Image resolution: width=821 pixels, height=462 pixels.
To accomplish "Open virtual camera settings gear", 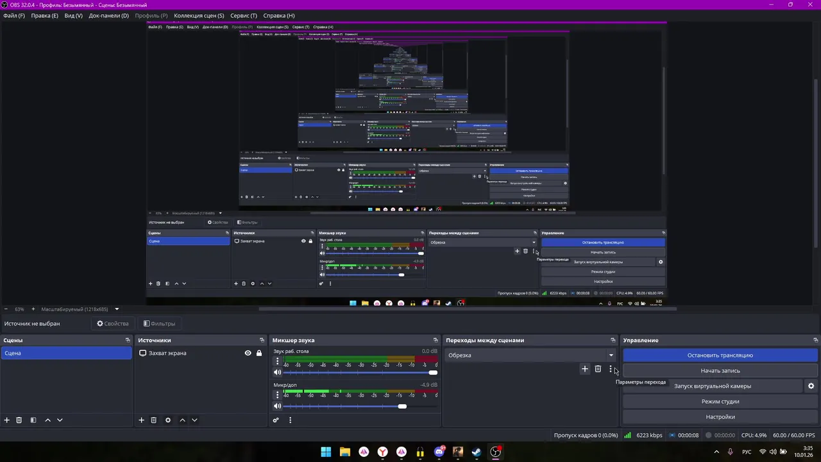I will (811, 386).
